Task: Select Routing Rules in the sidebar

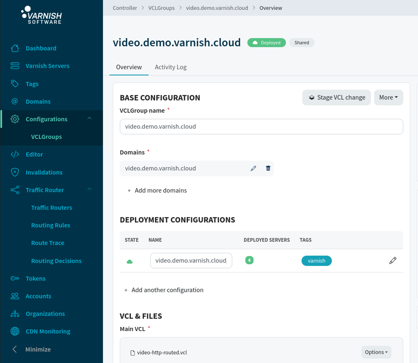Action: [50, 225]
